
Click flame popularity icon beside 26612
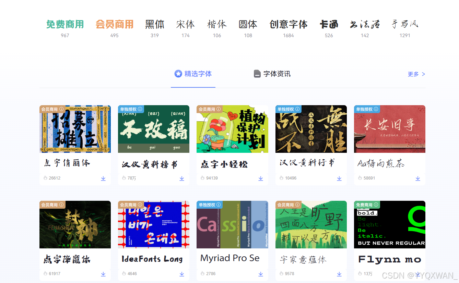pos(45,178)
